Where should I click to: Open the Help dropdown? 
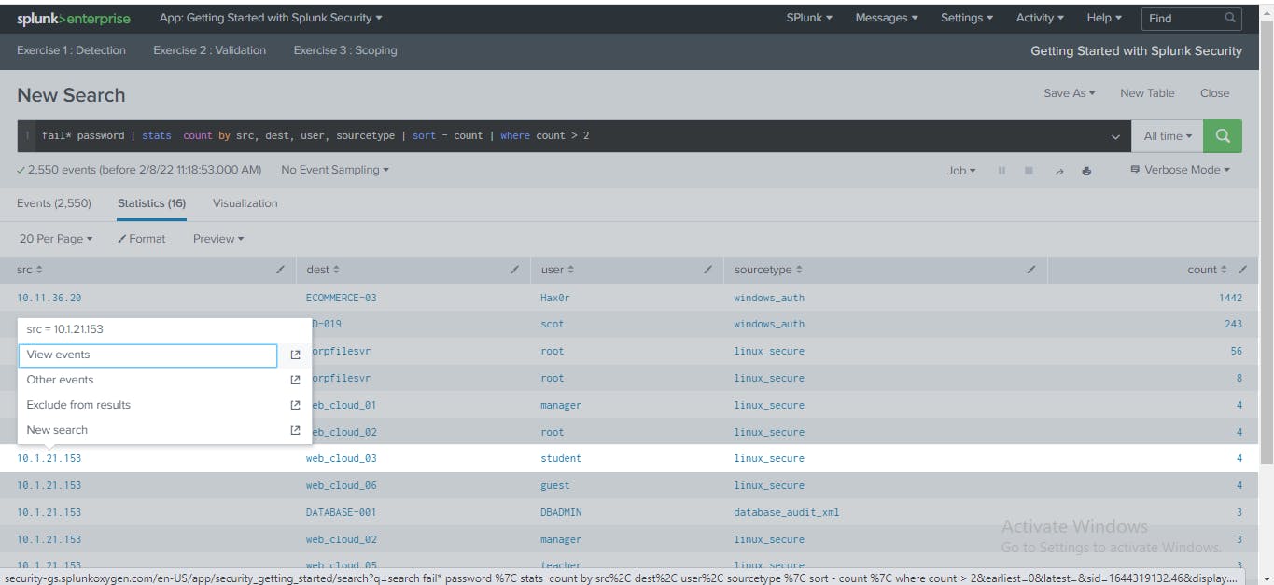[1104, 18]
